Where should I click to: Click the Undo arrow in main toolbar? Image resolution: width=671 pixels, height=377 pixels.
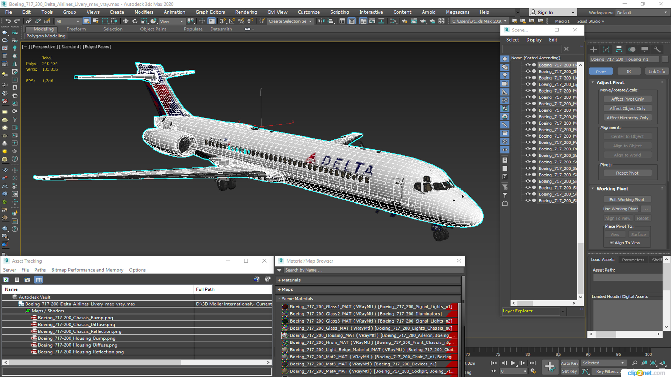[x=8, y=21]
